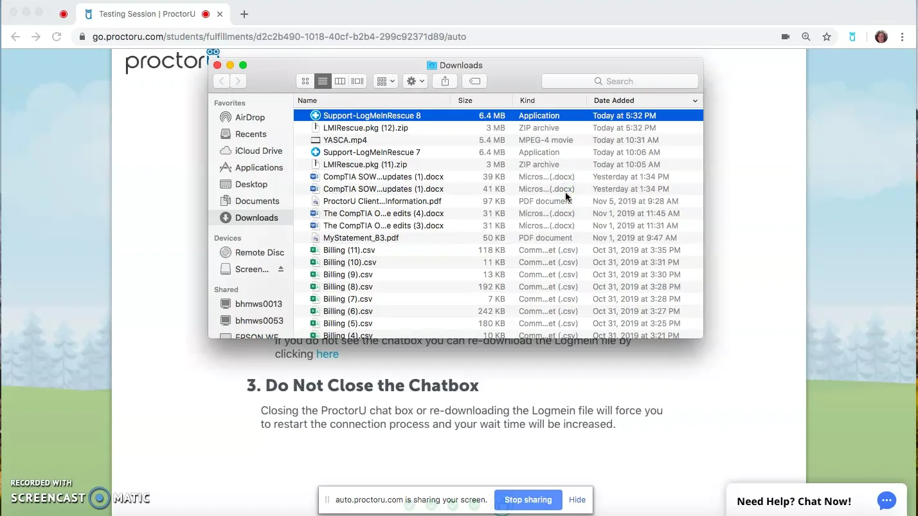
Task: Click the 'here' re-download link
Action: pos(327,354)
